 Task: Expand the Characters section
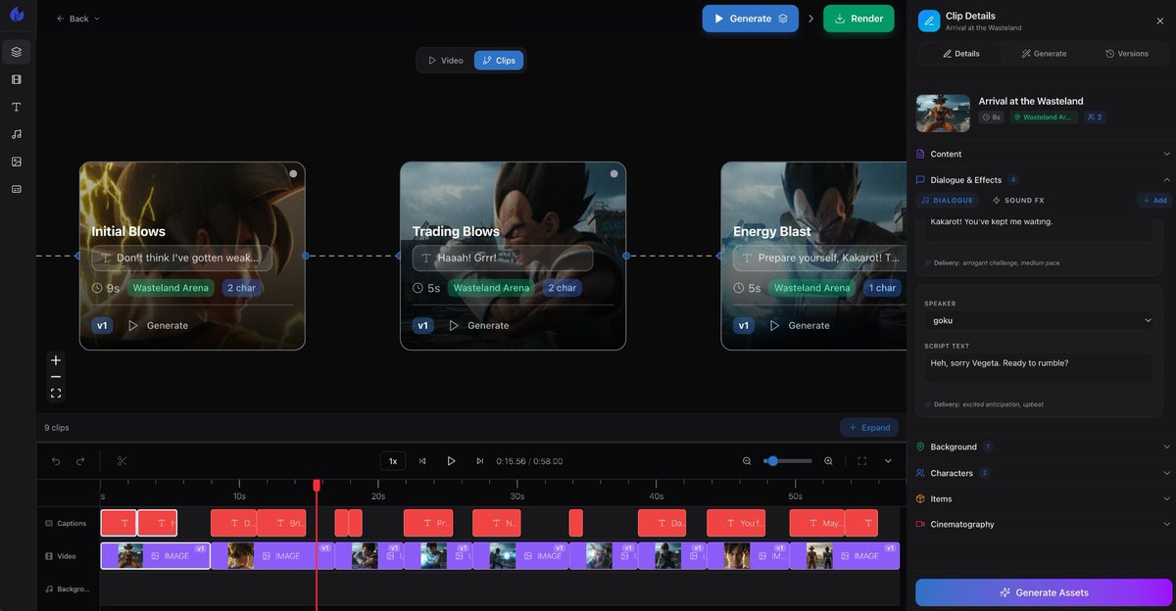pyautogui.click(x=1042, y=473)
